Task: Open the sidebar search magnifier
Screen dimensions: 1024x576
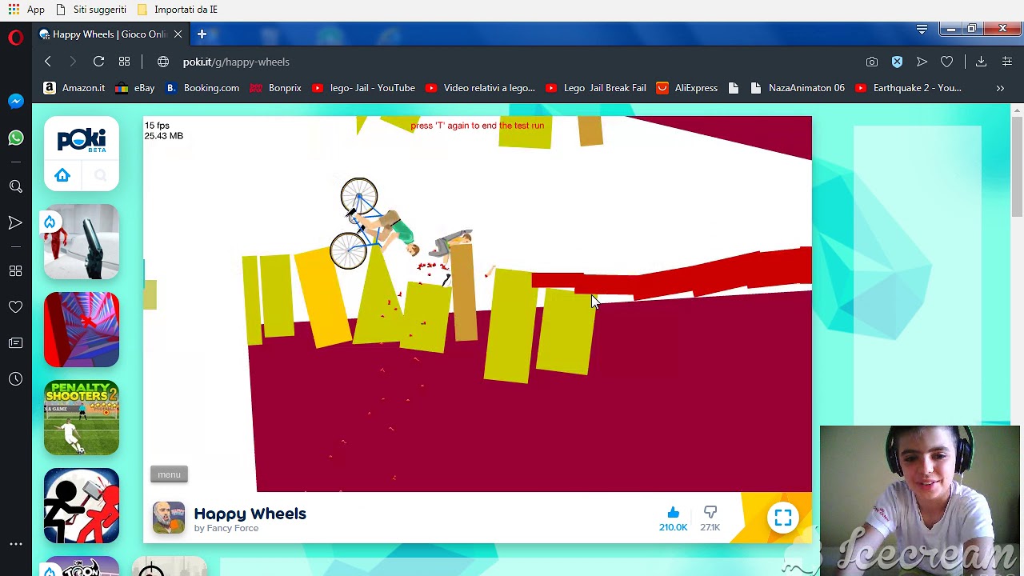Action: pyautogui.click(x=16, y=186)
